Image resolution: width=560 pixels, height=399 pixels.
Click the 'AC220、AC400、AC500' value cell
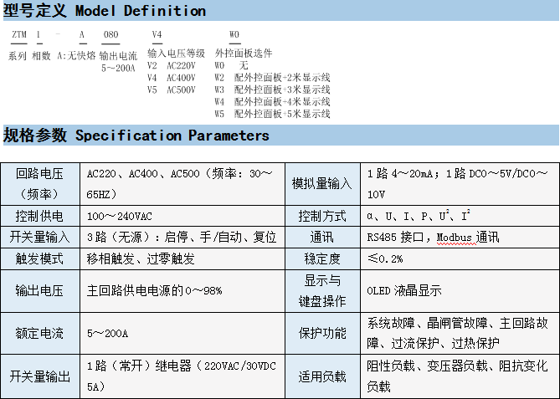(182, 184)
